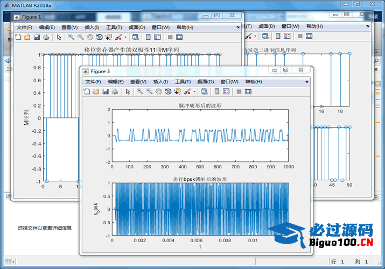Open 查看(V) menu in Figure 3
Image resolution: width=385 pixels, height=269 pixels.
pyautogui.click(x=138, y=82)
